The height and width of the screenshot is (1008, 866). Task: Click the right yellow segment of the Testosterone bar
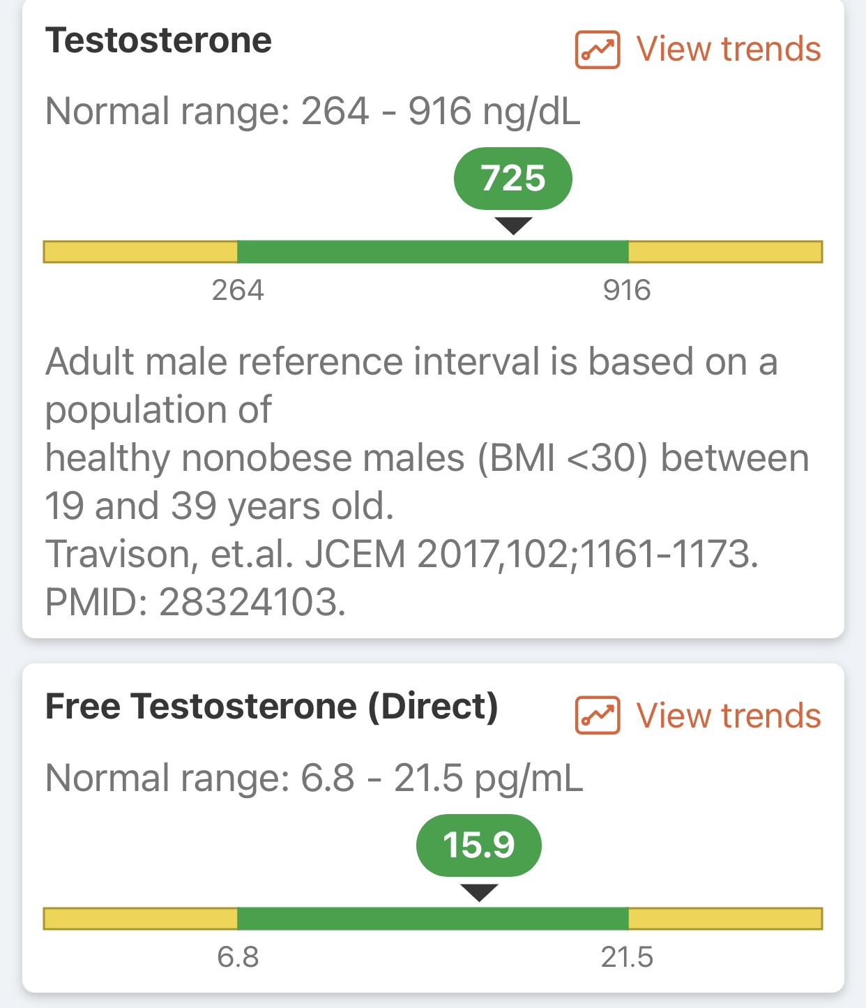(726, 252)
